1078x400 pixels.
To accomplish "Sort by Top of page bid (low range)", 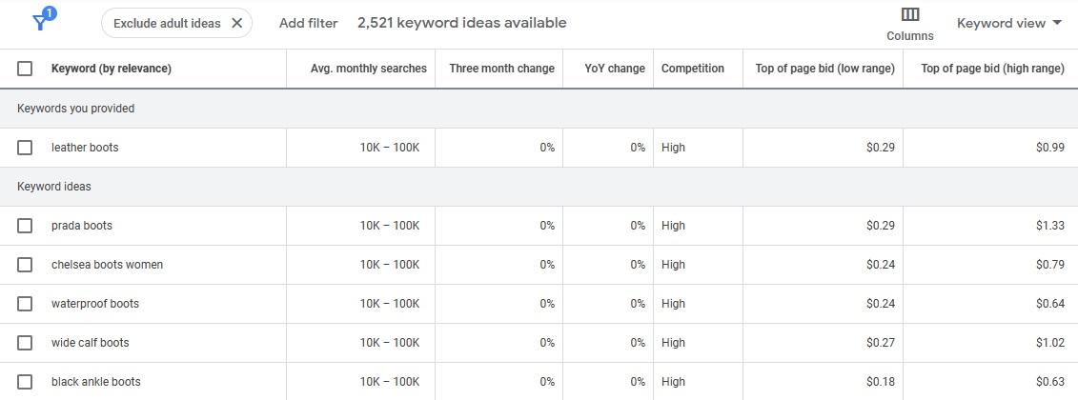I will (x=824, y=69).
